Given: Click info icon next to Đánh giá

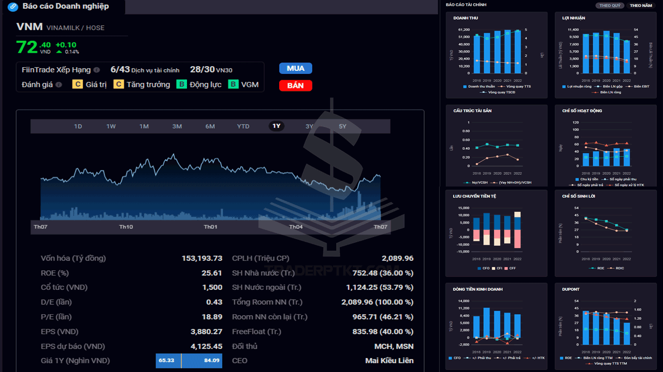Looking at the screenshot, I should pyautogui.click(x=59, y=85).
